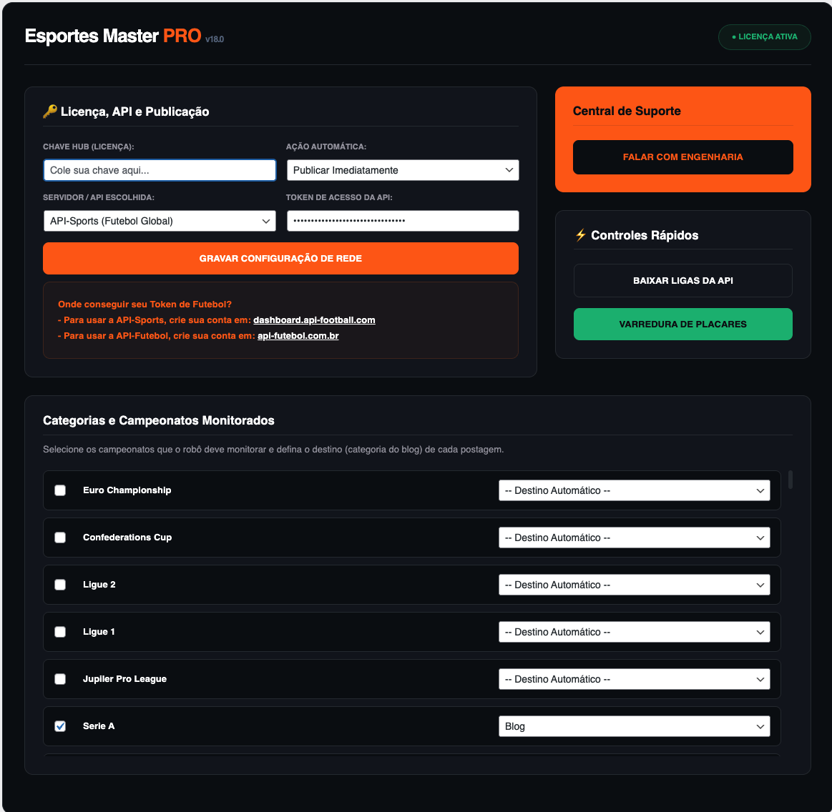Open the dashboard.api-football.com link
Screen dimensions: 832x812
click(313, 320)
